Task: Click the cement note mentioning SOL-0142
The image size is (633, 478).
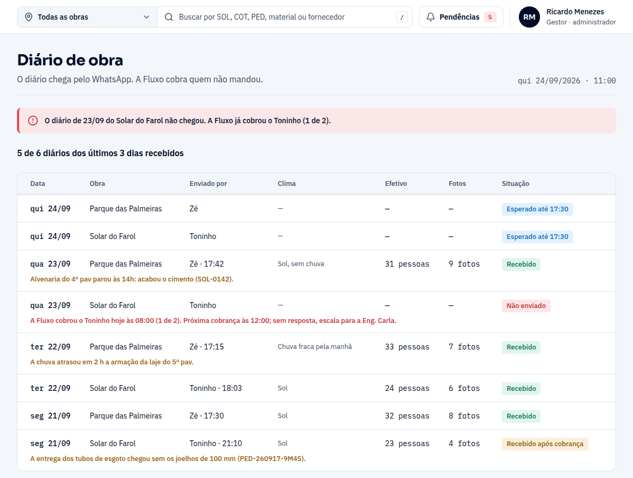Action: 132,279
